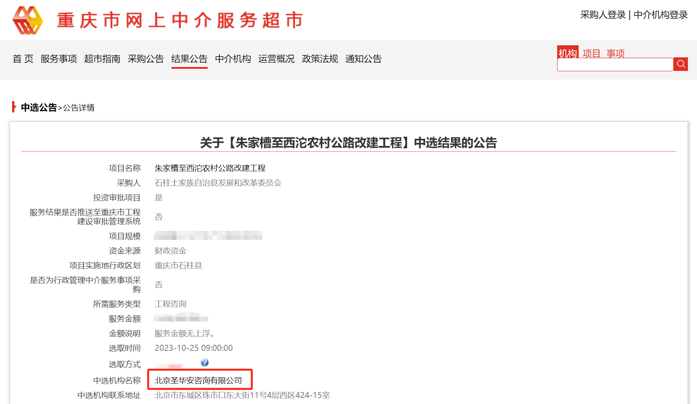Screen dimensions: 697x404
Task: Click the 中介机构登录 link
Action: [660, 15]
